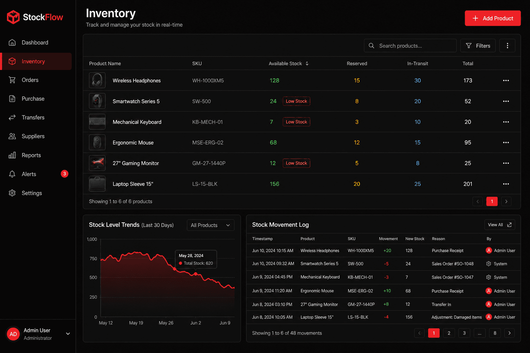Click movement log current page 1
Image resolution: width=530 pixels, height=353 pixels.
pyautogui.click(x=434, y=333)
